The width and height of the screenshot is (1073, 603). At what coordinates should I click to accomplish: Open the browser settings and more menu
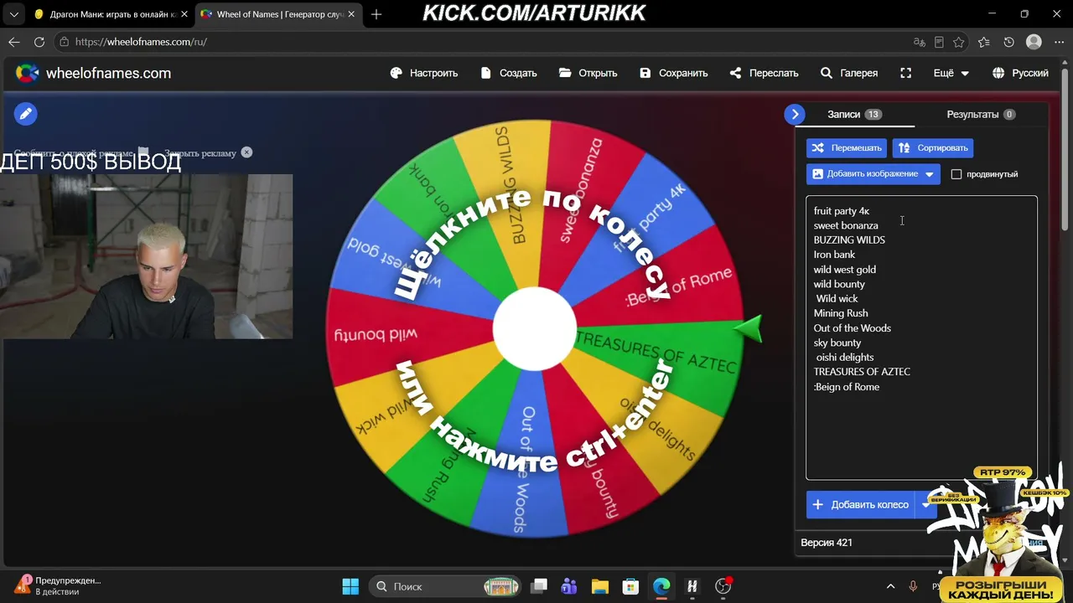[x=1059, y=42]
